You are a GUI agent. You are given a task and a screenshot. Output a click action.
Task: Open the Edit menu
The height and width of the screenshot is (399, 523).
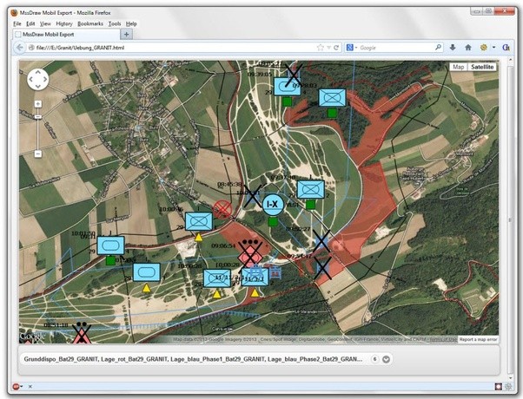point(30,23)
